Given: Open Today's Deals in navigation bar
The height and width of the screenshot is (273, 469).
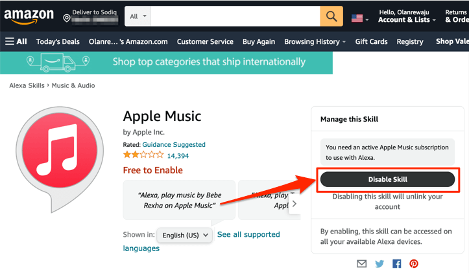Looking at the screenshot, I should tap(58, 41).
